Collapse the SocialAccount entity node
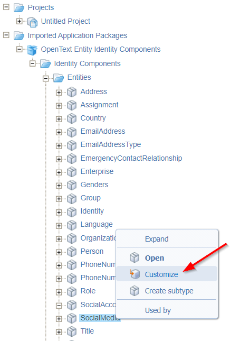 pos(59,306)
